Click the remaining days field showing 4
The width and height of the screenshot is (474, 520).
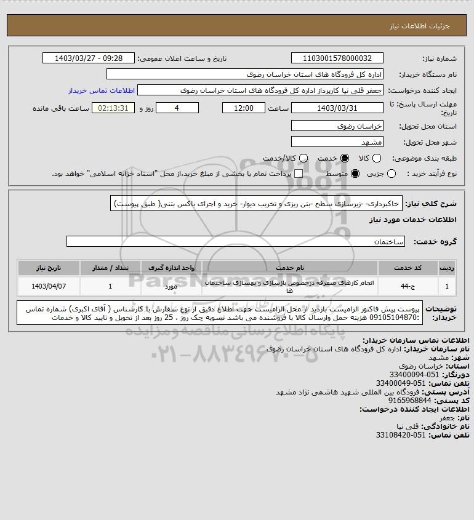(177, 108)
